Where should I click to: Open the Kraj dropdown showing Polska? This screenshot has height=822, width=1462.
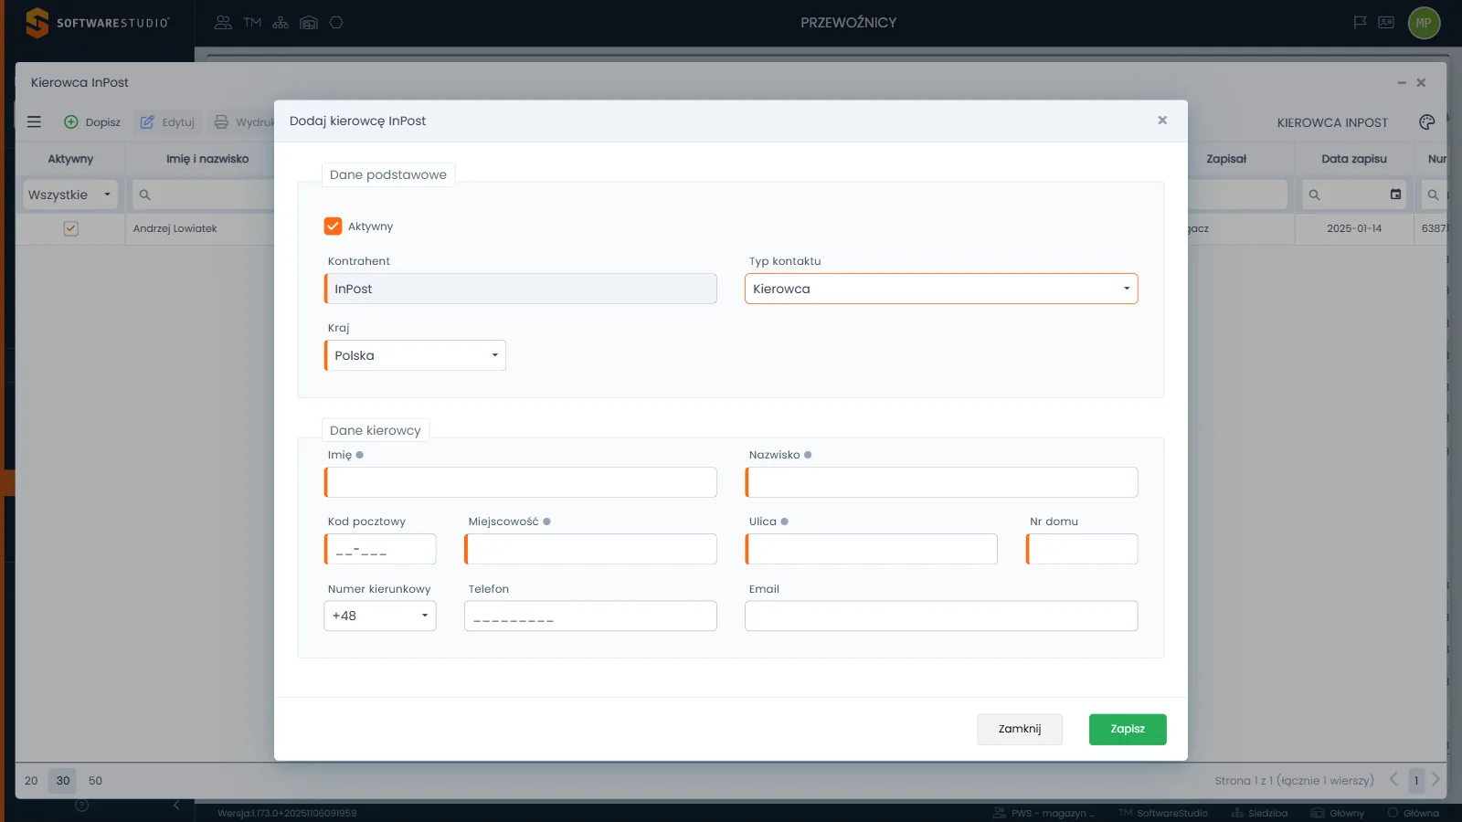point(415,355)
